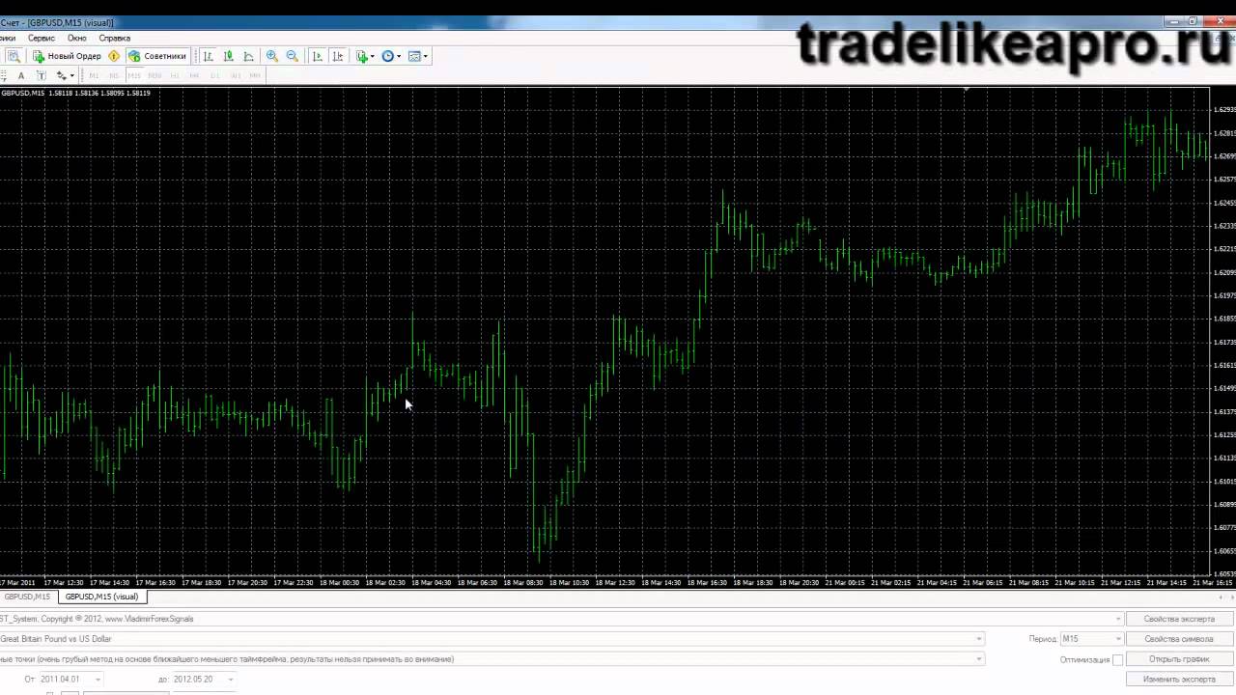1236x695 pixels.
Task: Select the H1 timeframe button
Action: tap(175, 75)
